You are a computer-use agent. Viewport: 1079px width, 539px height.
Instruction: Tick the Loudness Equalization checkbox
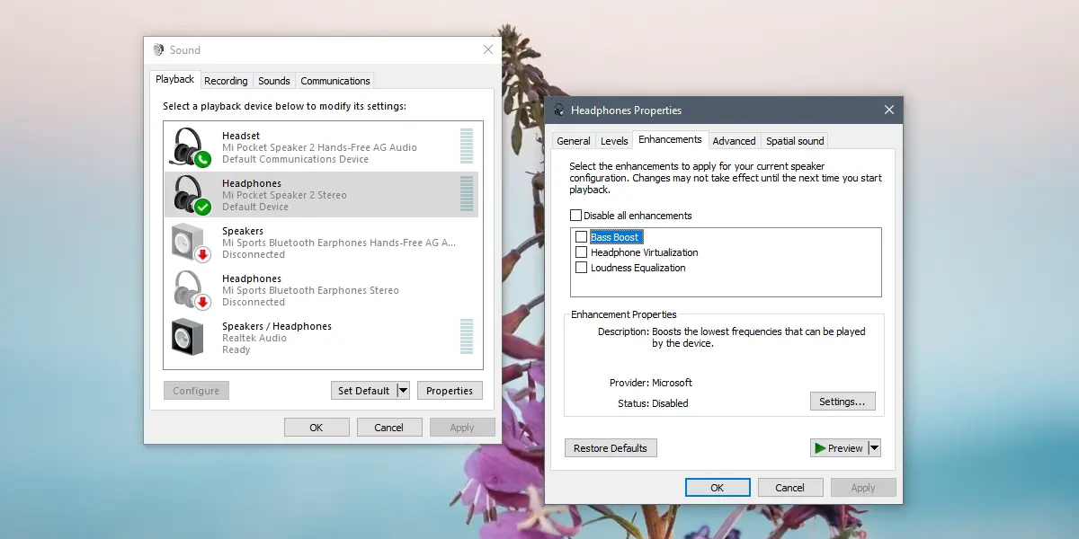(581, 268)
